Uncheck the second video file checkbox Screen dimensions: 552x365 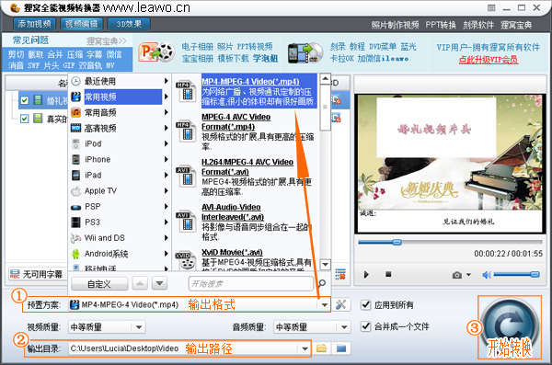tap(24, 119)
